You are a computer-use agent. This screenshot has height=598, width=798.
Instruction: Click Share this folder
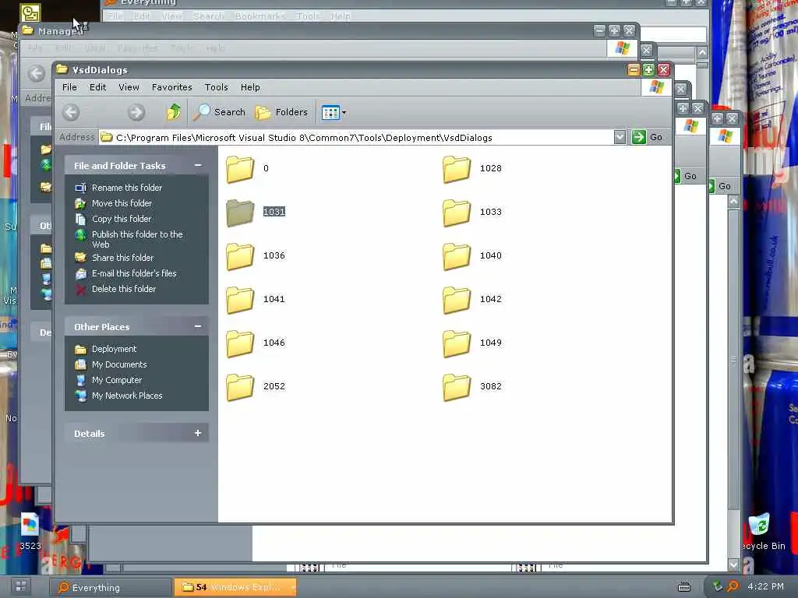[122, 258]
